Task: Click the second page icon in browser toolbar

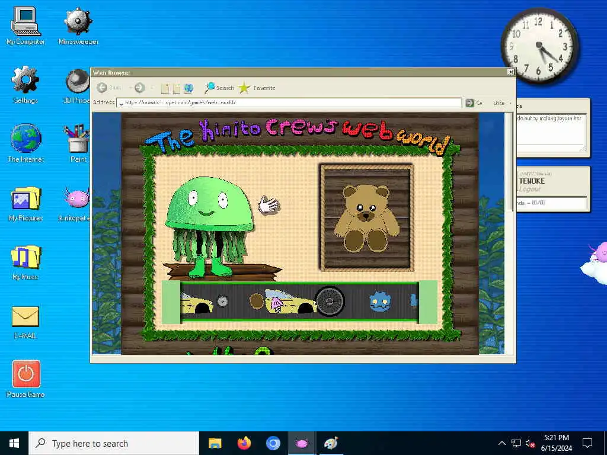Action: pyautogui.click(x=177, y=88)
